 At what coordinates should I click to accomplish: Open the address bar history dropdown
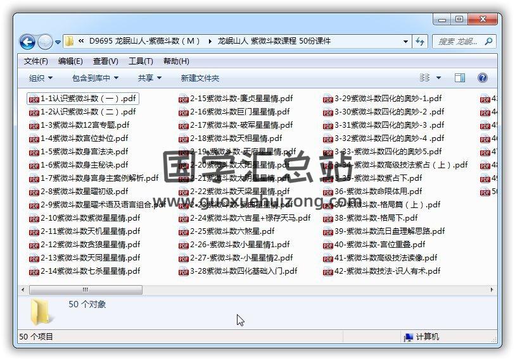pyautogui.click(x=405, y=42)
